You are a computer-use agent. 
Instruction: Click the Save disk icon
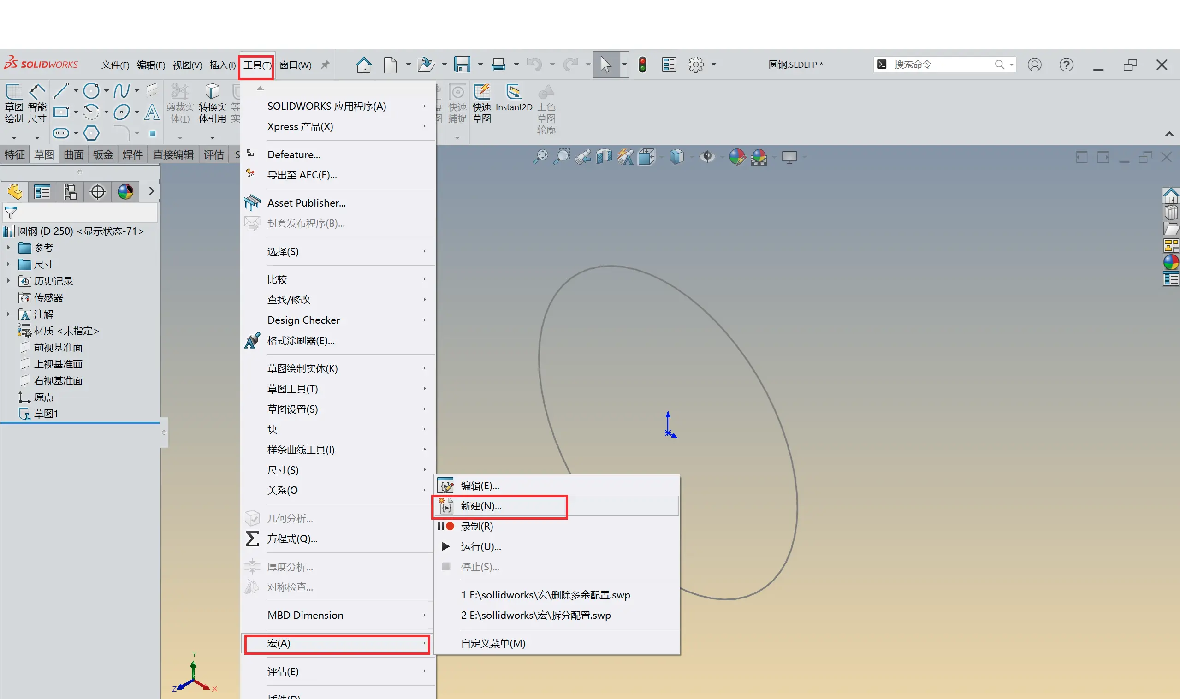(462, 65)
